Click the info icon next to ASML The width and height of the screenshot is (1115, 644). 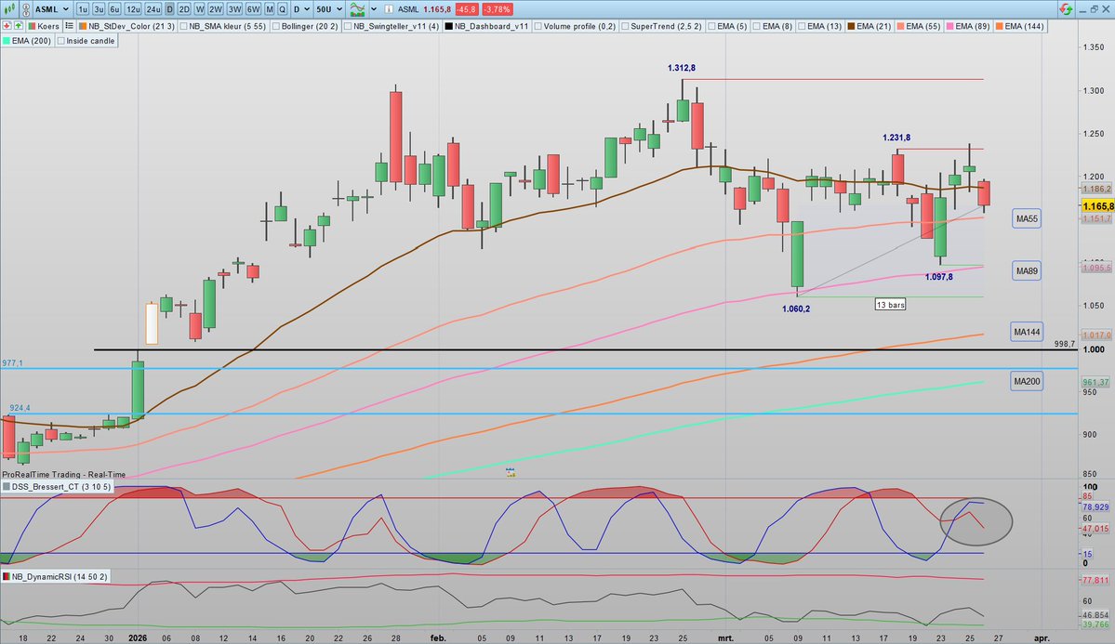(x=389, y=9)
